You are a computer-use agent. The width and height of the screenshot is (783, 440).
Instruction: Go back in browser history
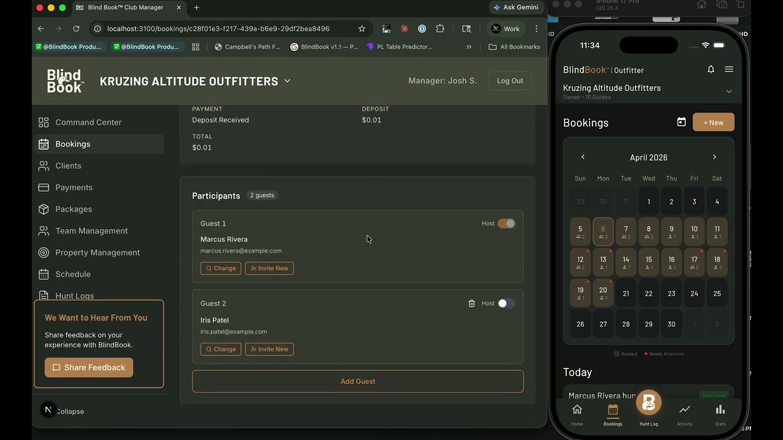click(x=40, y=29)
